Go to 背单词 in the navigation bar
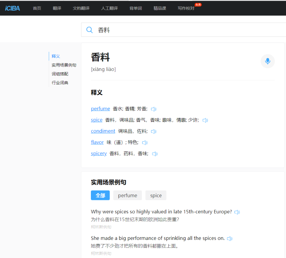Screen dimensions: 286x258 tap(136, 8)
